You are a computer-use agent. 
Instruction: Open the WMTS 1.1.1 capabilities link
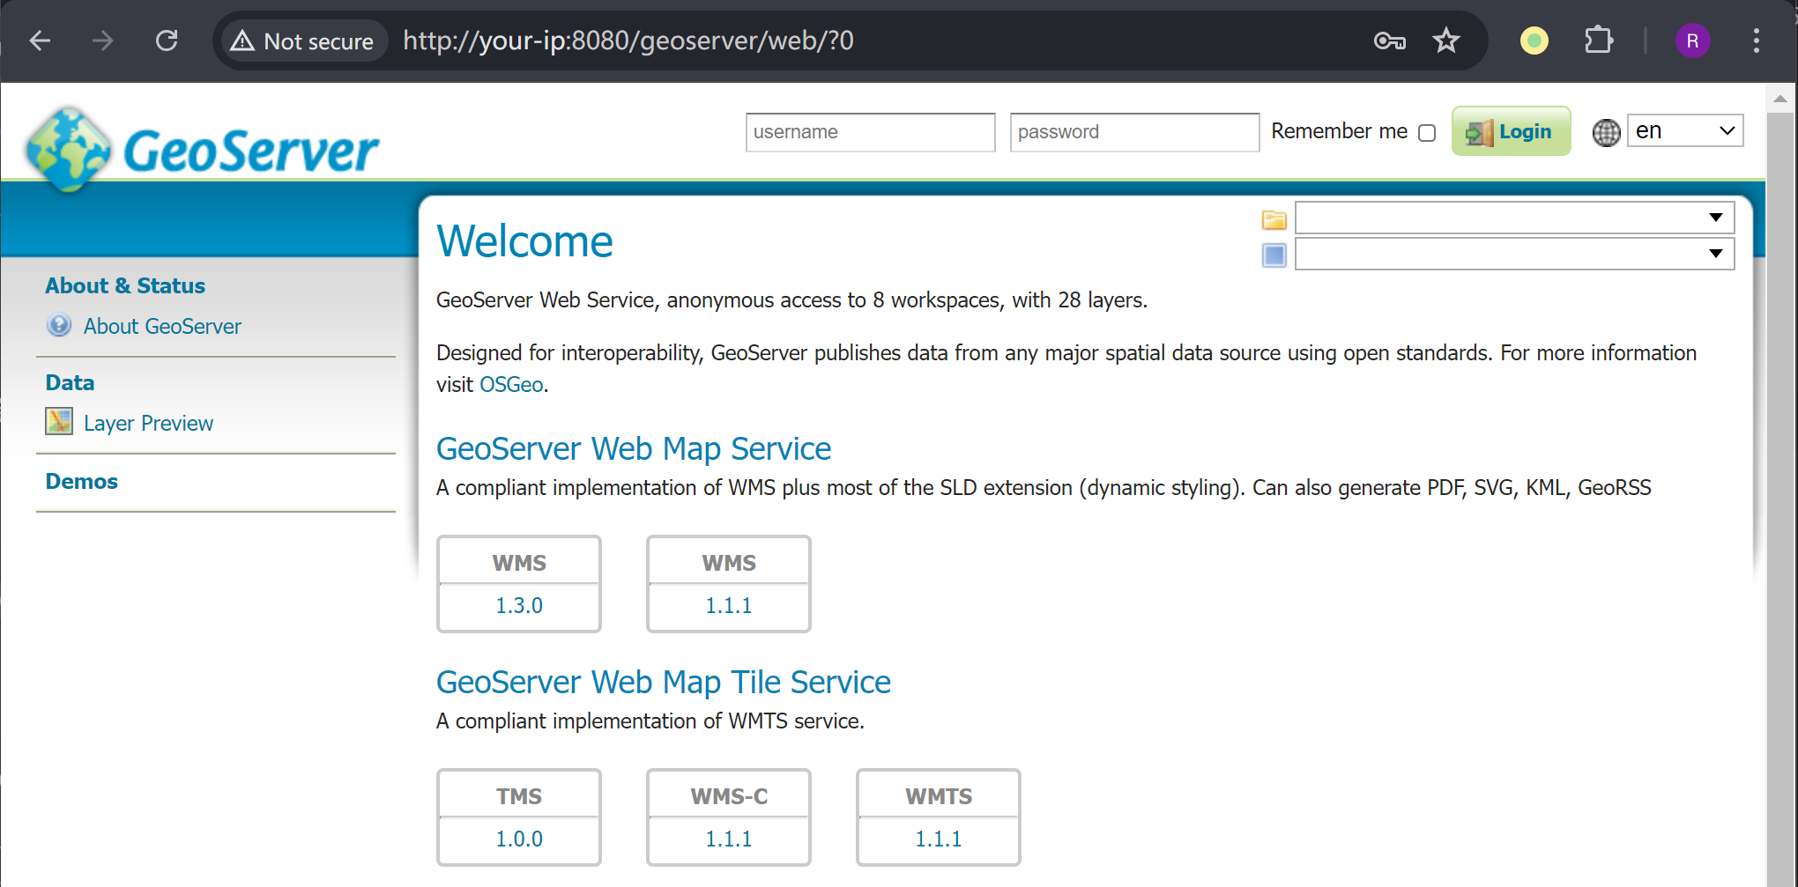click(938, 839)
